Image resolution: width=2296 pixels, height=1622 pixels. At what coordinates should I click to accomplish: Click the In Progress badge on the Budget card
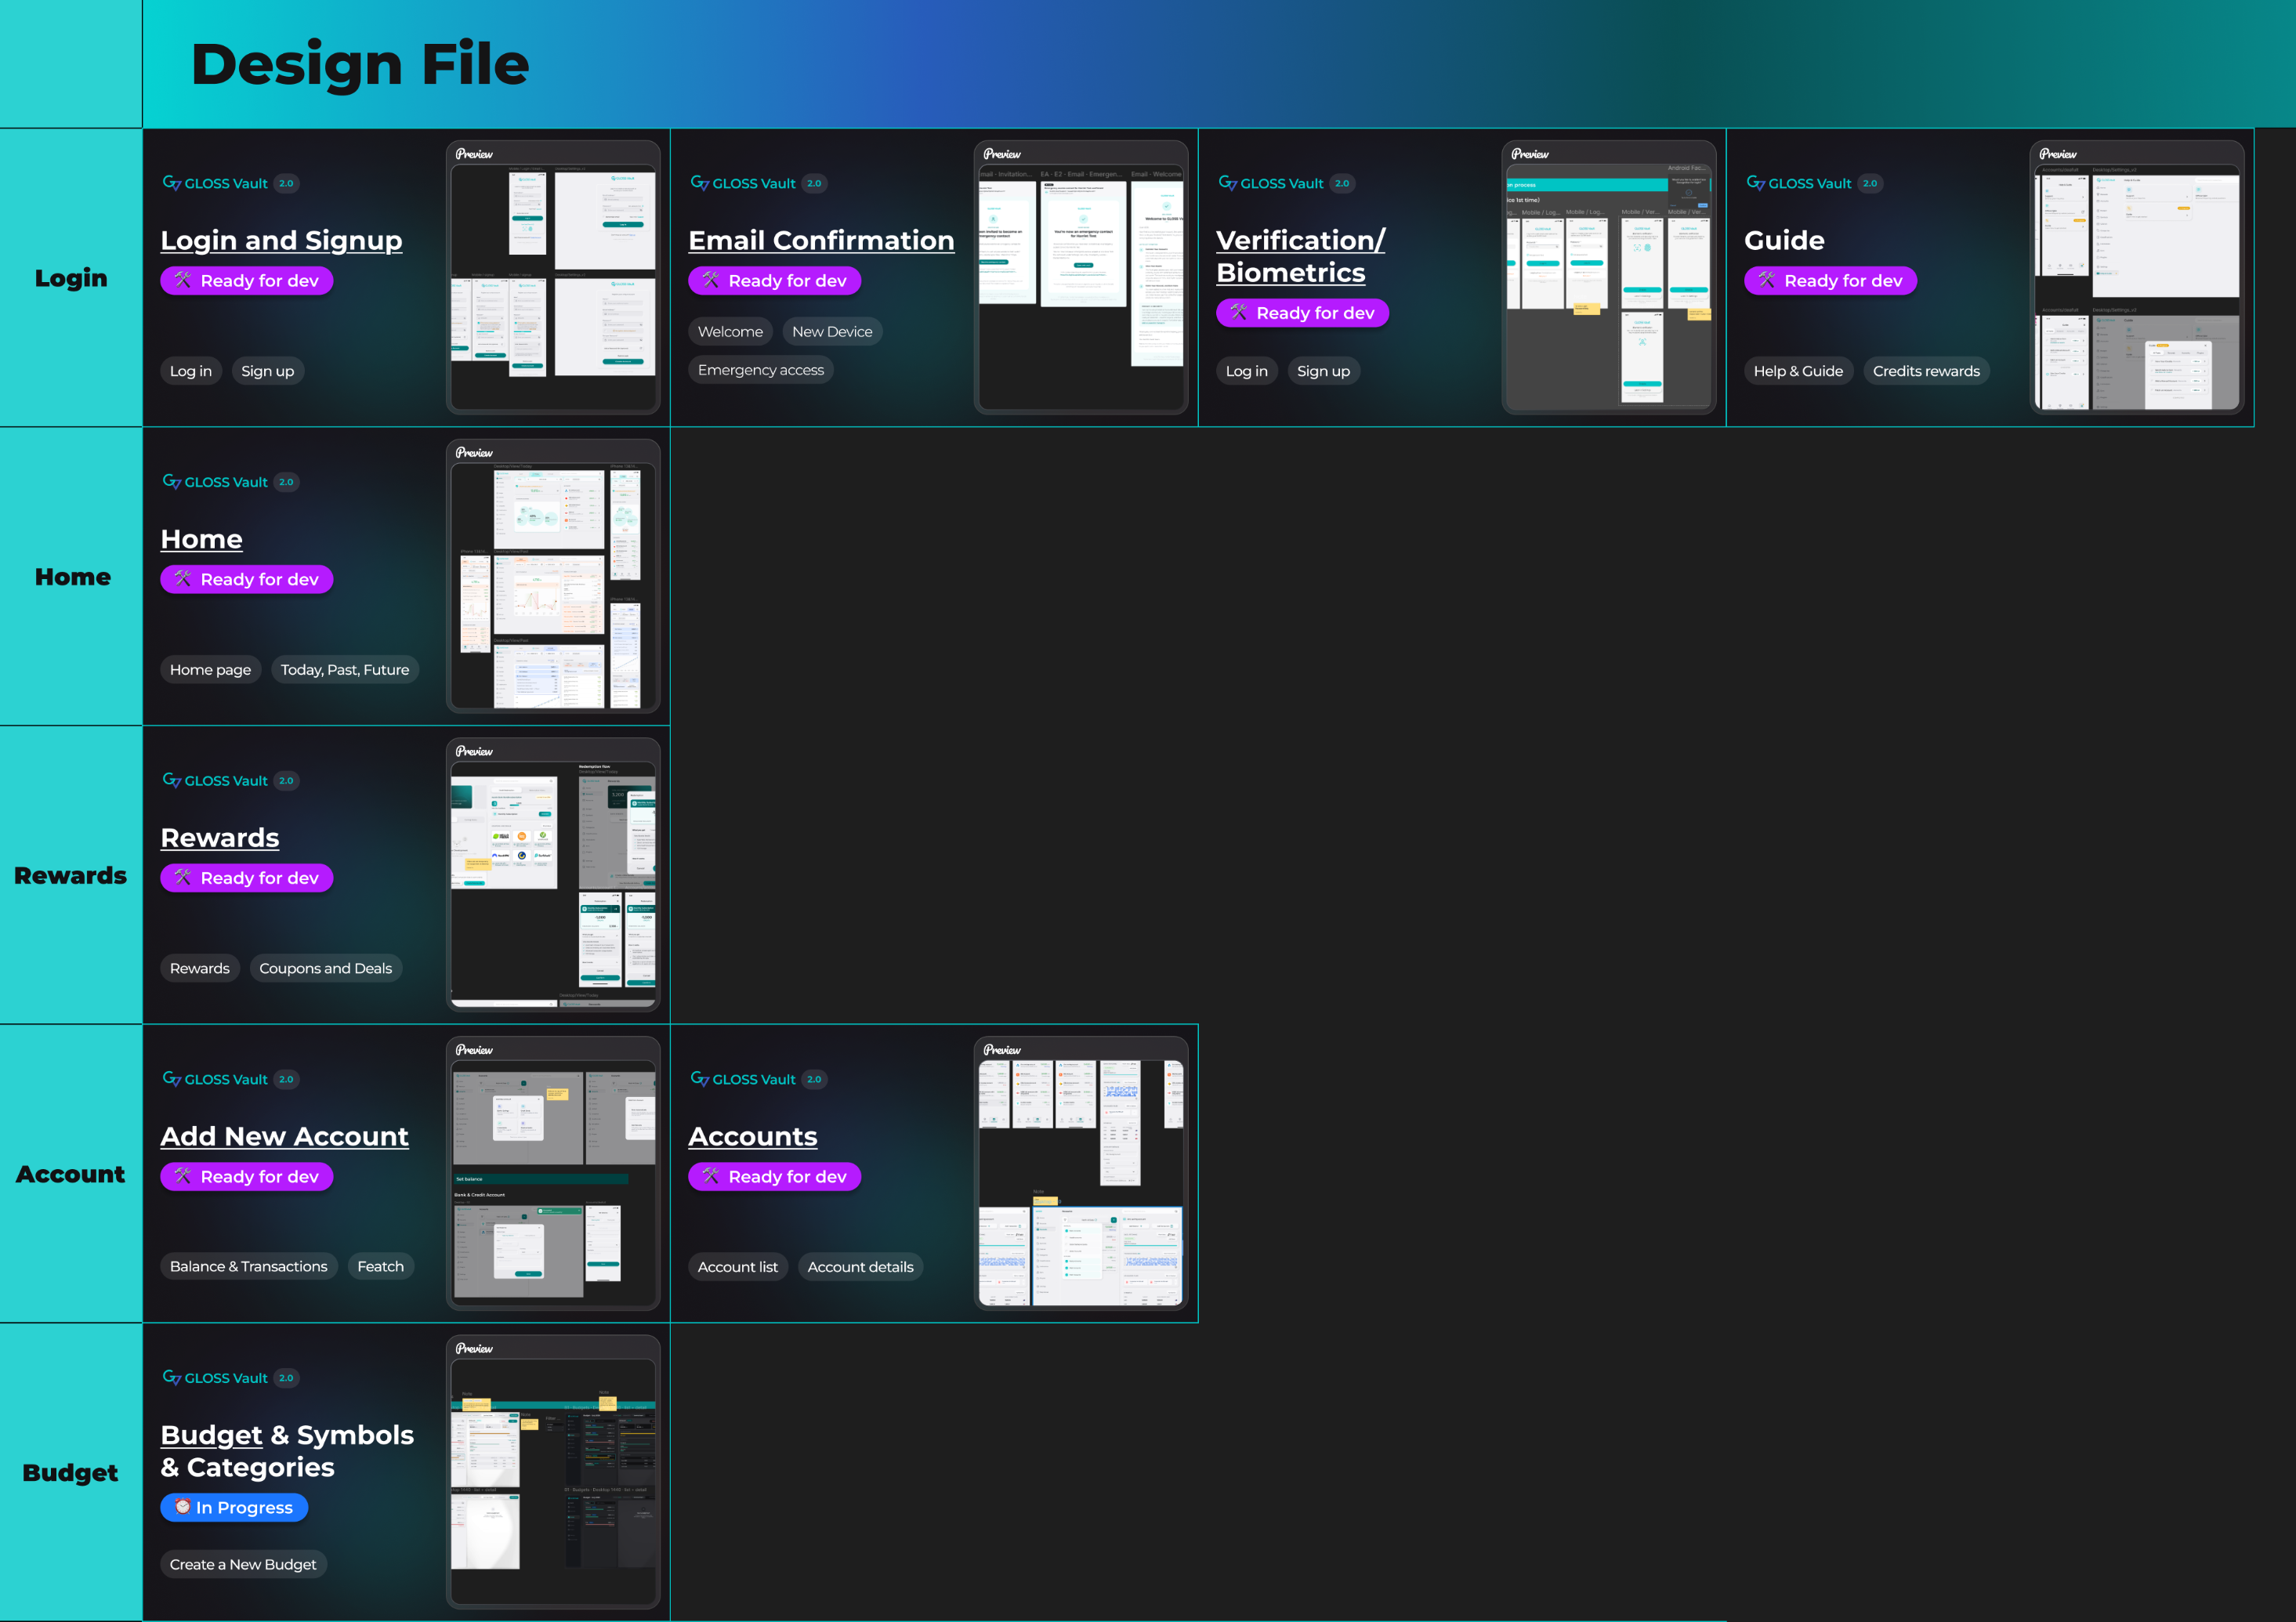[x=234, y=1508]
